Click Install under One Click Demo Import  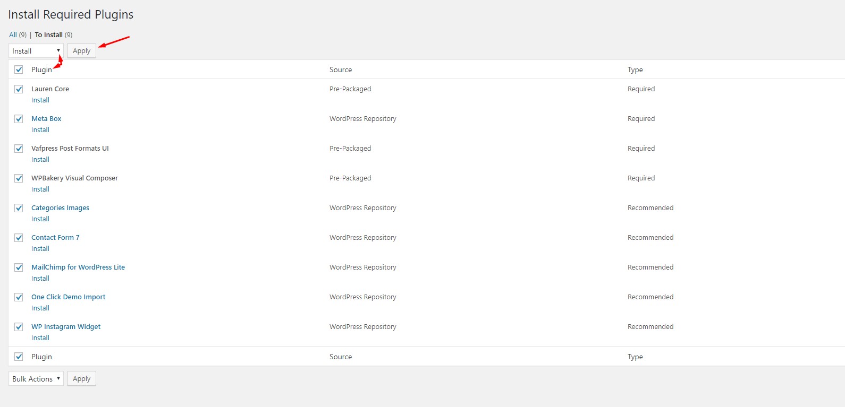pyautogui.click(x=40, y=308)
